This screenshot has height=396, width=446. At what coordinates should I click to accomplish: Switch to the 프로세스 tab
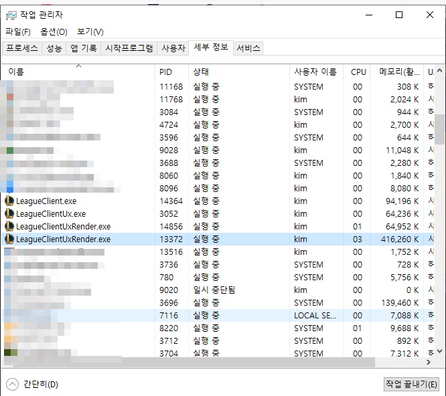[22, 48]
